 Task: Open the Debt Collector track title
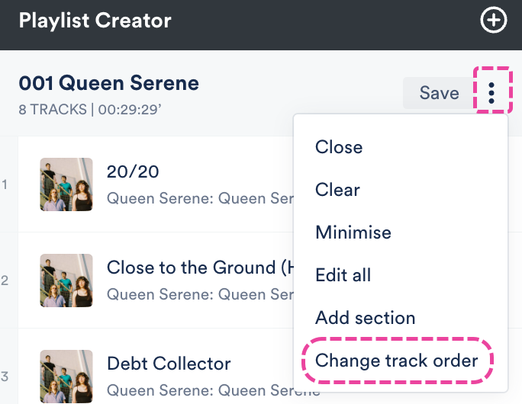169,364
